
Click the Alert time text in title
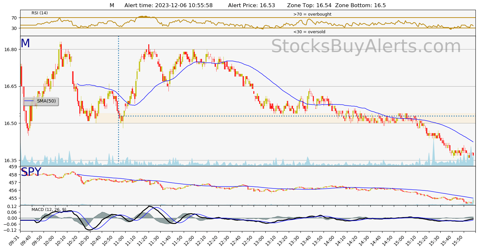point(168,6)
